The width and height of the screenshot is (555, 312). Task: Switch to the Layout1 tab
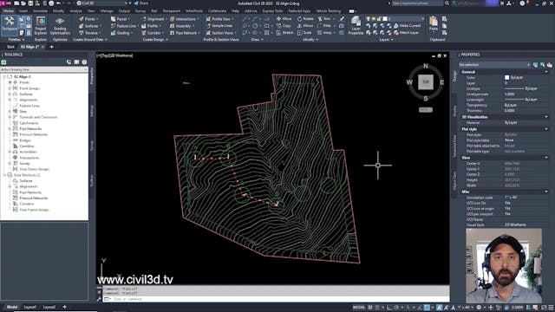30,307
